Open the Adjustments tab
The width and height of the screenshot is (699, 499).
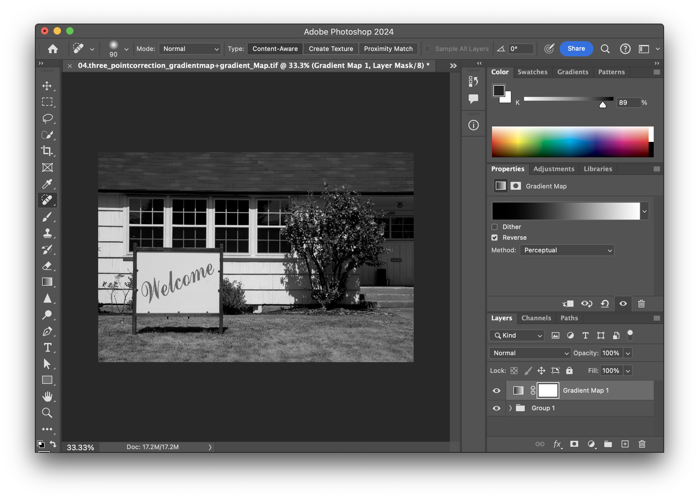click(x=554, y=169)
